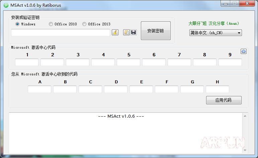The image size is (258, 158).
Task: Click activation code field 9
Action: click(x=230, y=62)
